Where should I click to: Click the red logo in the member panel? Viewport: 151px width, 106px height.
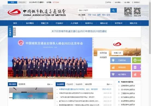[117, 44]
